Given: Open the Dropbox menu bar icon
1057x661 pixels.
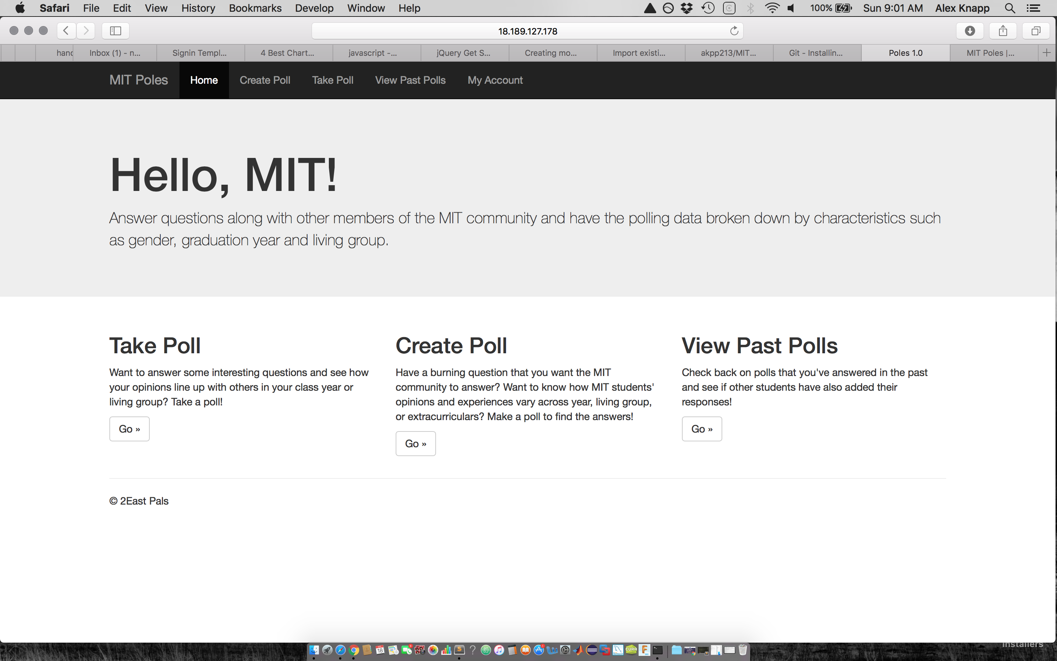Looking at the screenshot, I should (687, 8).
